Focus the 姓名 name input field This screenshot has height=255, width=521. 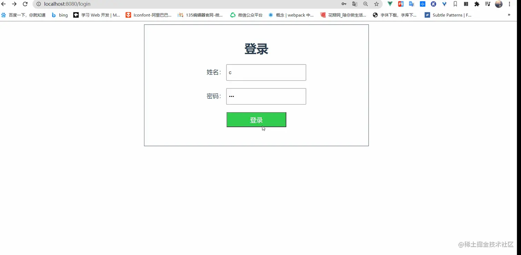(x=266, y=72)
